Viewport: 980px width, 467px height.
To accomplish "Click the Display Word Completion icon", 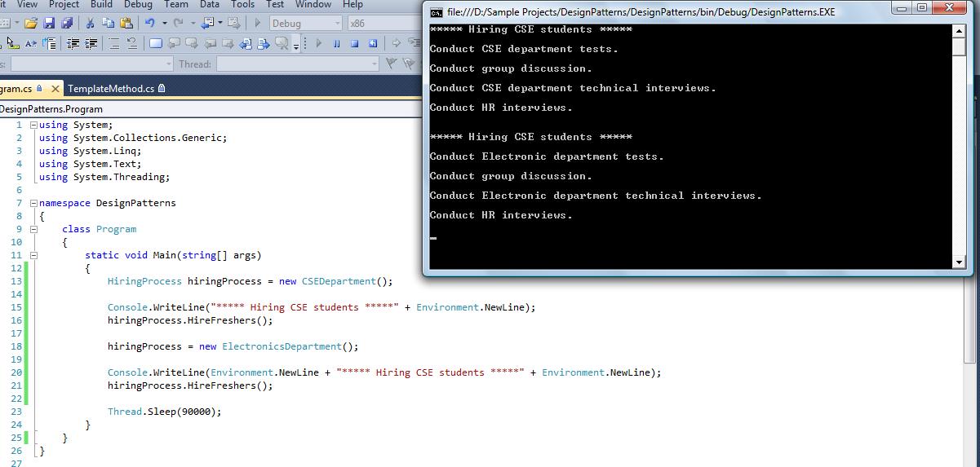I will 31,43.
